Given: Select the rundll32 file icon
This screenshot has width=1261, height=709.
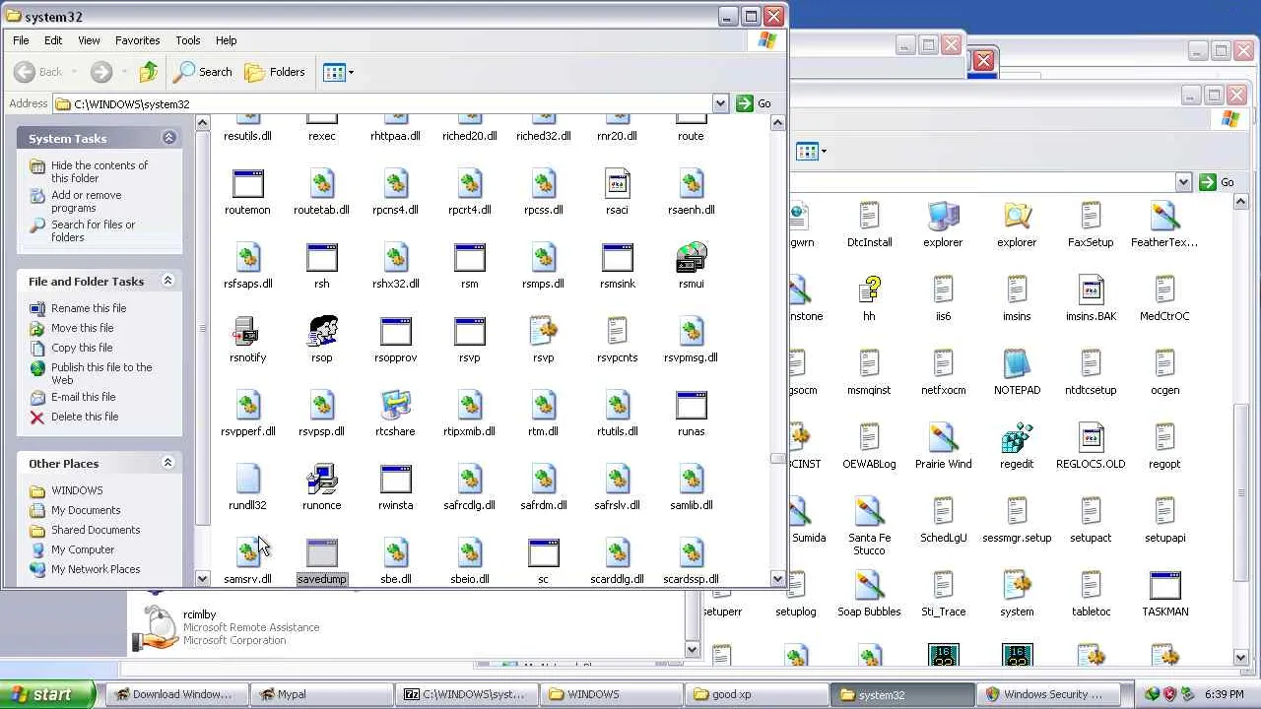Looking at the screenshot, I should (248, 480).
